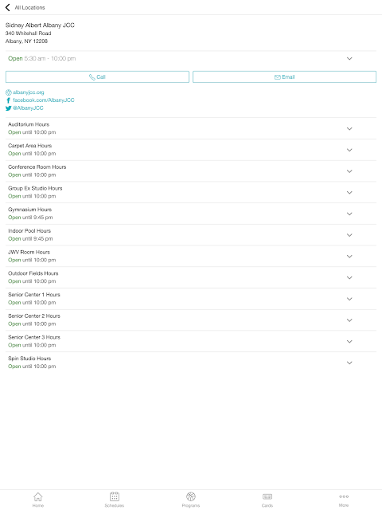Expand main opening hours 5:30 am - 10:00 pm

(x=191, y=58)
